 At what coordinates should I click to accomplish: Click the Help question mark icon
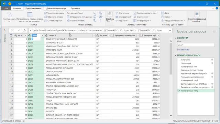point(217,8)
